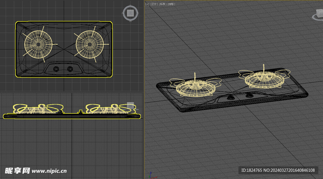Open the [标准] shading quality menu
Image resolution: width=323 pixels, height=179 pixels.
[x=162, y=4]
